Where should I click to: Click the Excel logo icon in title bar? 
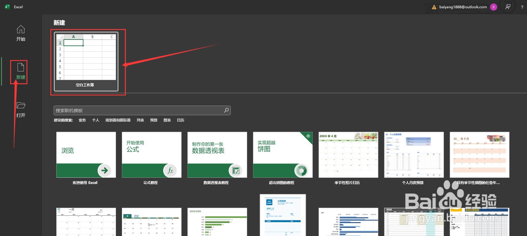pyautogui.click(x=7, y=7)
